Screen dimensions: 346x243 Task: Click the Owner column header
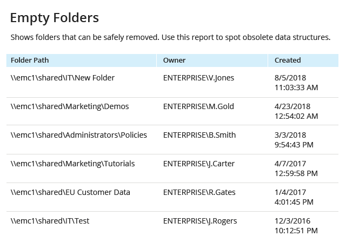point(174,60)
